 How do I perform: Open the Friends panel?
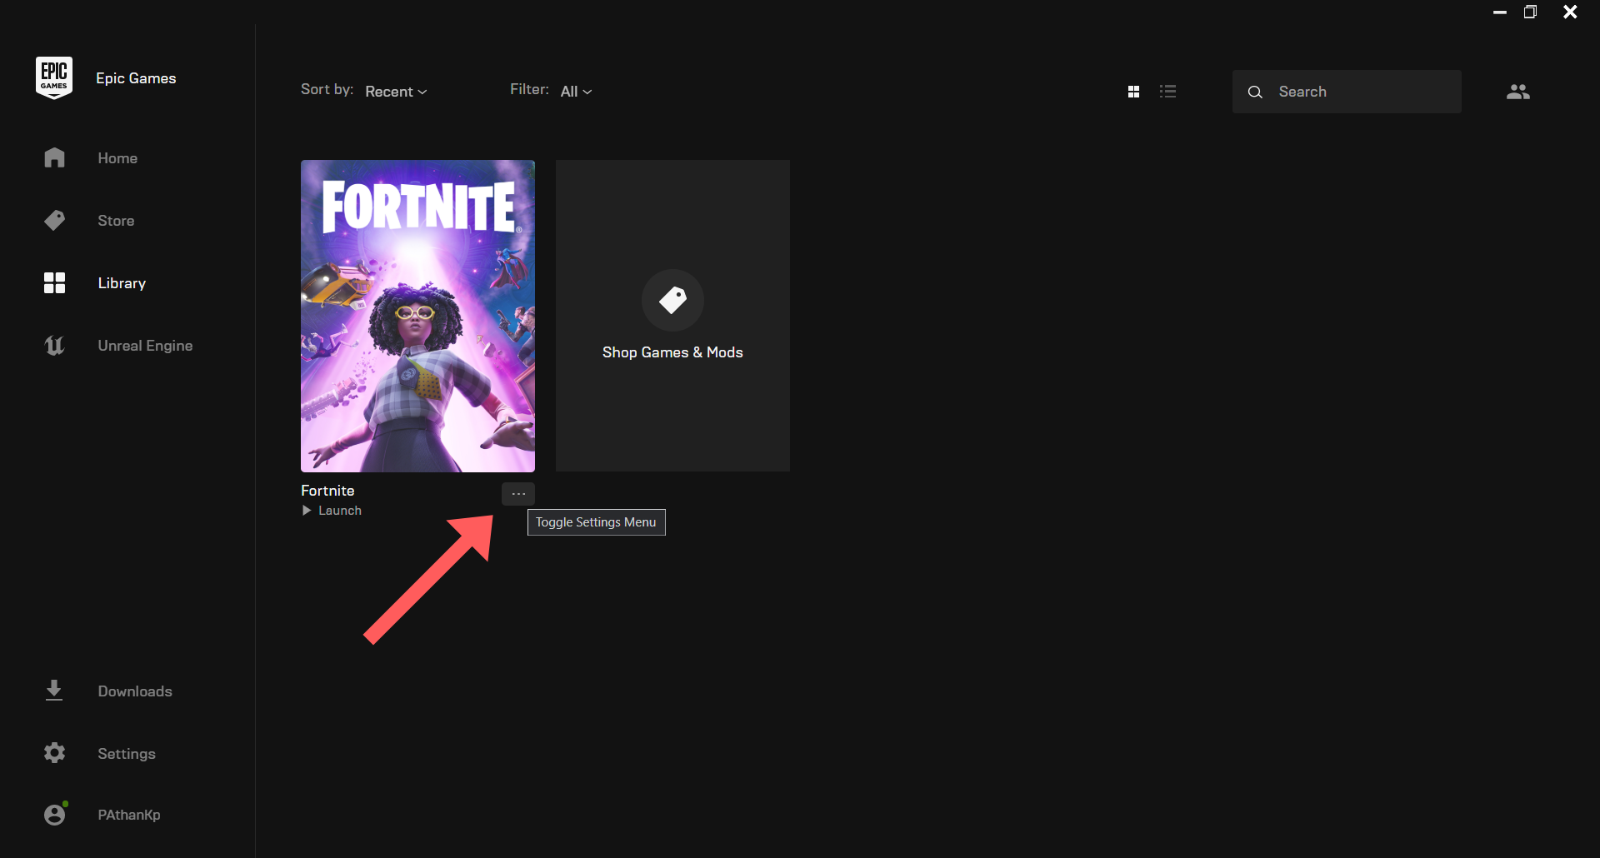pyautogui.click(x=1517, y=92)
